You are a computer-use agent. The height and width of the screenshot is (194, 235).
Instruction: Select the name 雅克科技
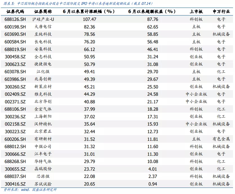coord(43,94)
